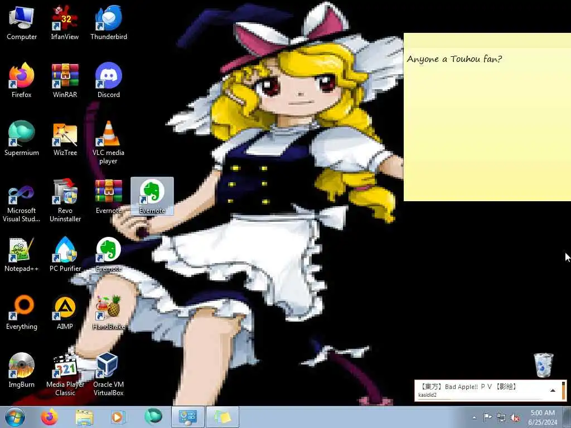This screenshot has width=571, height=428.
Task: Launch Supermium from the taskbar
Action: click(x=153, y=417)
